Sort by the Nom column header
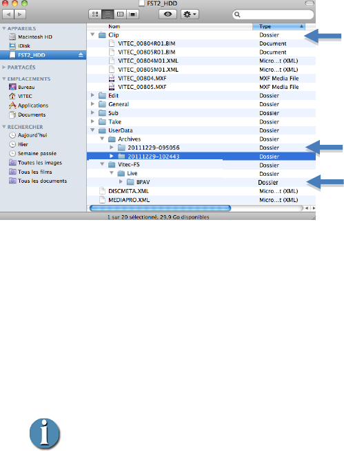Image resolution: width=344 pixels, height=451 pixels. 170,26
